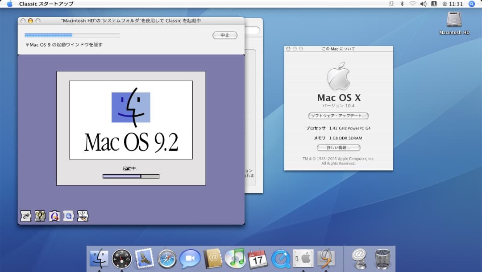The height and width of the screenshot is (272, 482).
Task: Click the fifth startup extension icon
Action: point(83,216)
